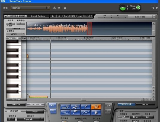This screenshot has width=160, height=122.
Task: Click the horizontal scroll left arrow
Action: pyautogui.click(x=142, y=99)
